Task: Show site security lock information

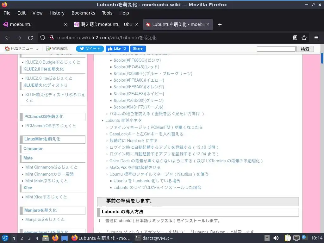Action: [51, 38]
